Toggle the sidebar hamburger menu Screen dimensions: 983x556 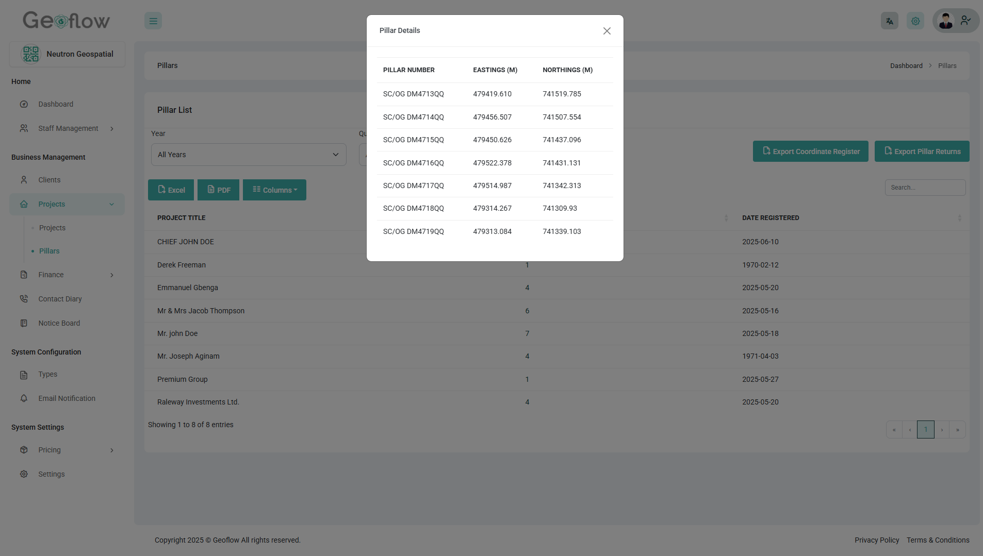[153, 21]
